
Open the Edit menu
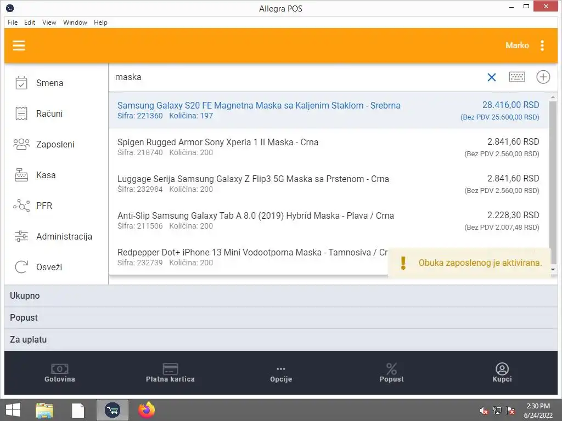coord(30,22)
